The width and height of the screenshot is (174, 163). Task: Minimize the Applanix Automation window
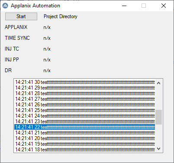click(124, 6)
